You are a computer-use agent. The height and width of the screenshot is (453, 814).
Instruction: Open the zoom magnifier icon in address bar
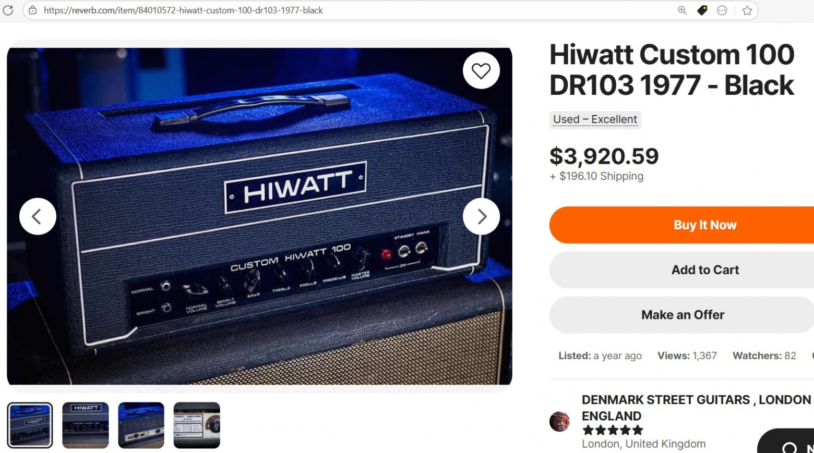682,10
